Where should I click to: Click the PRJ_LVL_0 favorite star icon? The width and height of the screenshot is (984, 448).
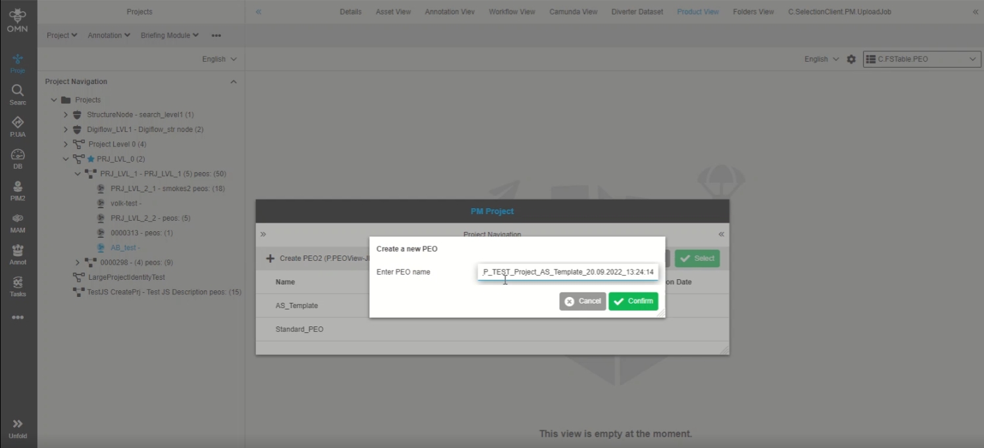click(x=91, y=159)
